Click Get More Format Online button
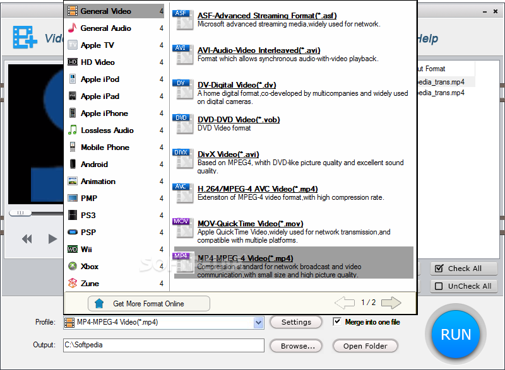This screenshot has width=505, height=370. tap(149, 303)
